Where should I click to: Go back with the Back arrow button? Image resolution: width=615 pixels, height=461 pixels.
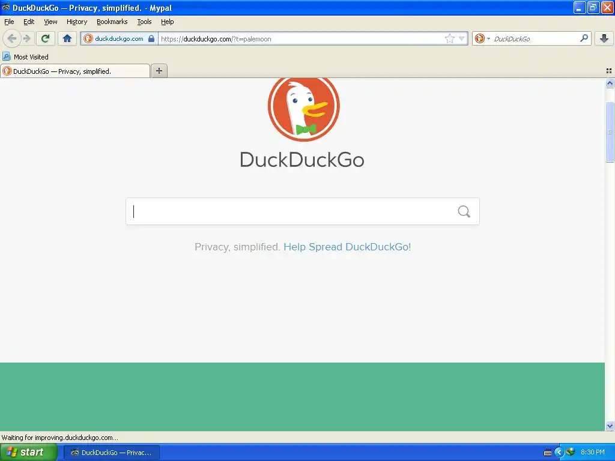point(12,38)
